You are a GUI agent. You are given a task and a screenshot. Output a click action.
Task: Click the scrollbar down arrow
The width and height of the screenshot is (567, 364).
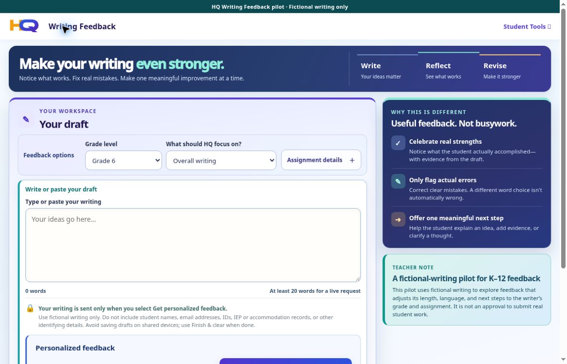tap(563, 360)
